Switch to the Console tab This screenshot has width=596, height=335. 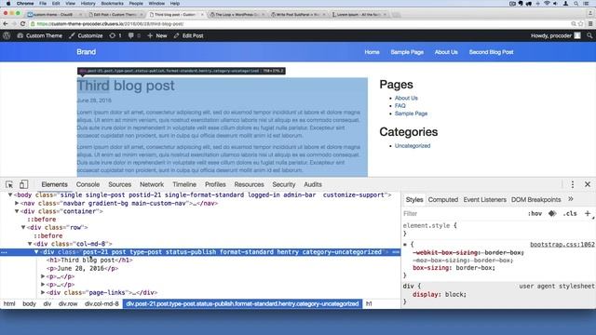88,184
